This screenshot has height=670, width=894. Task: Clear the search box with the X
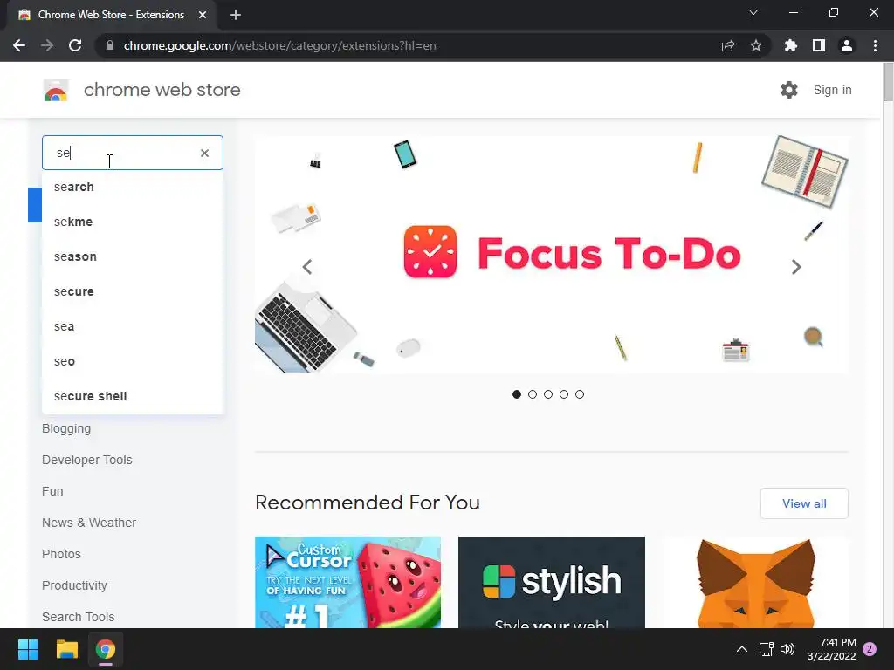click(x=204, y=153)
